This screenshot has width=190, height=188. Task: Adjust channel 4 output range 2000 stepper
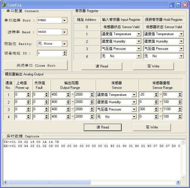[92, 117]
